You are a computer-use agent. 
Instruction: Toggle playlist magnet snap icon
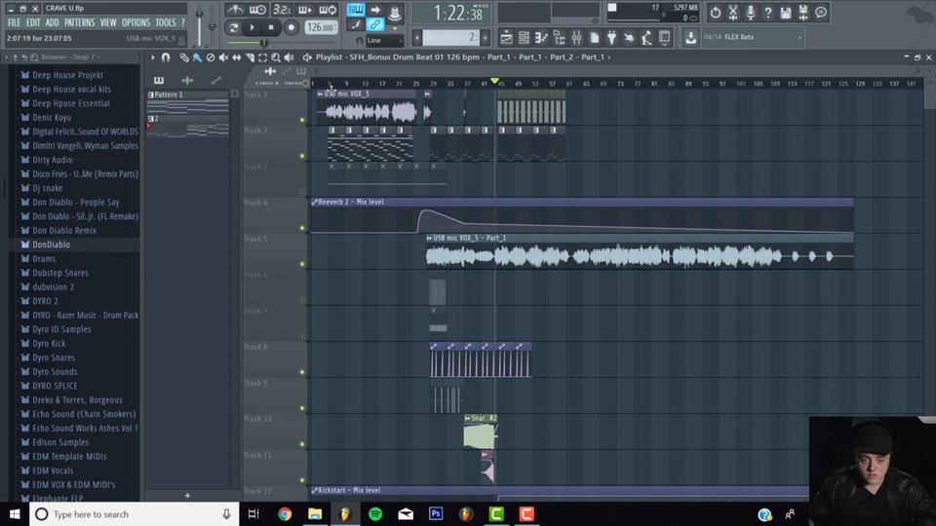click(166, 57)
